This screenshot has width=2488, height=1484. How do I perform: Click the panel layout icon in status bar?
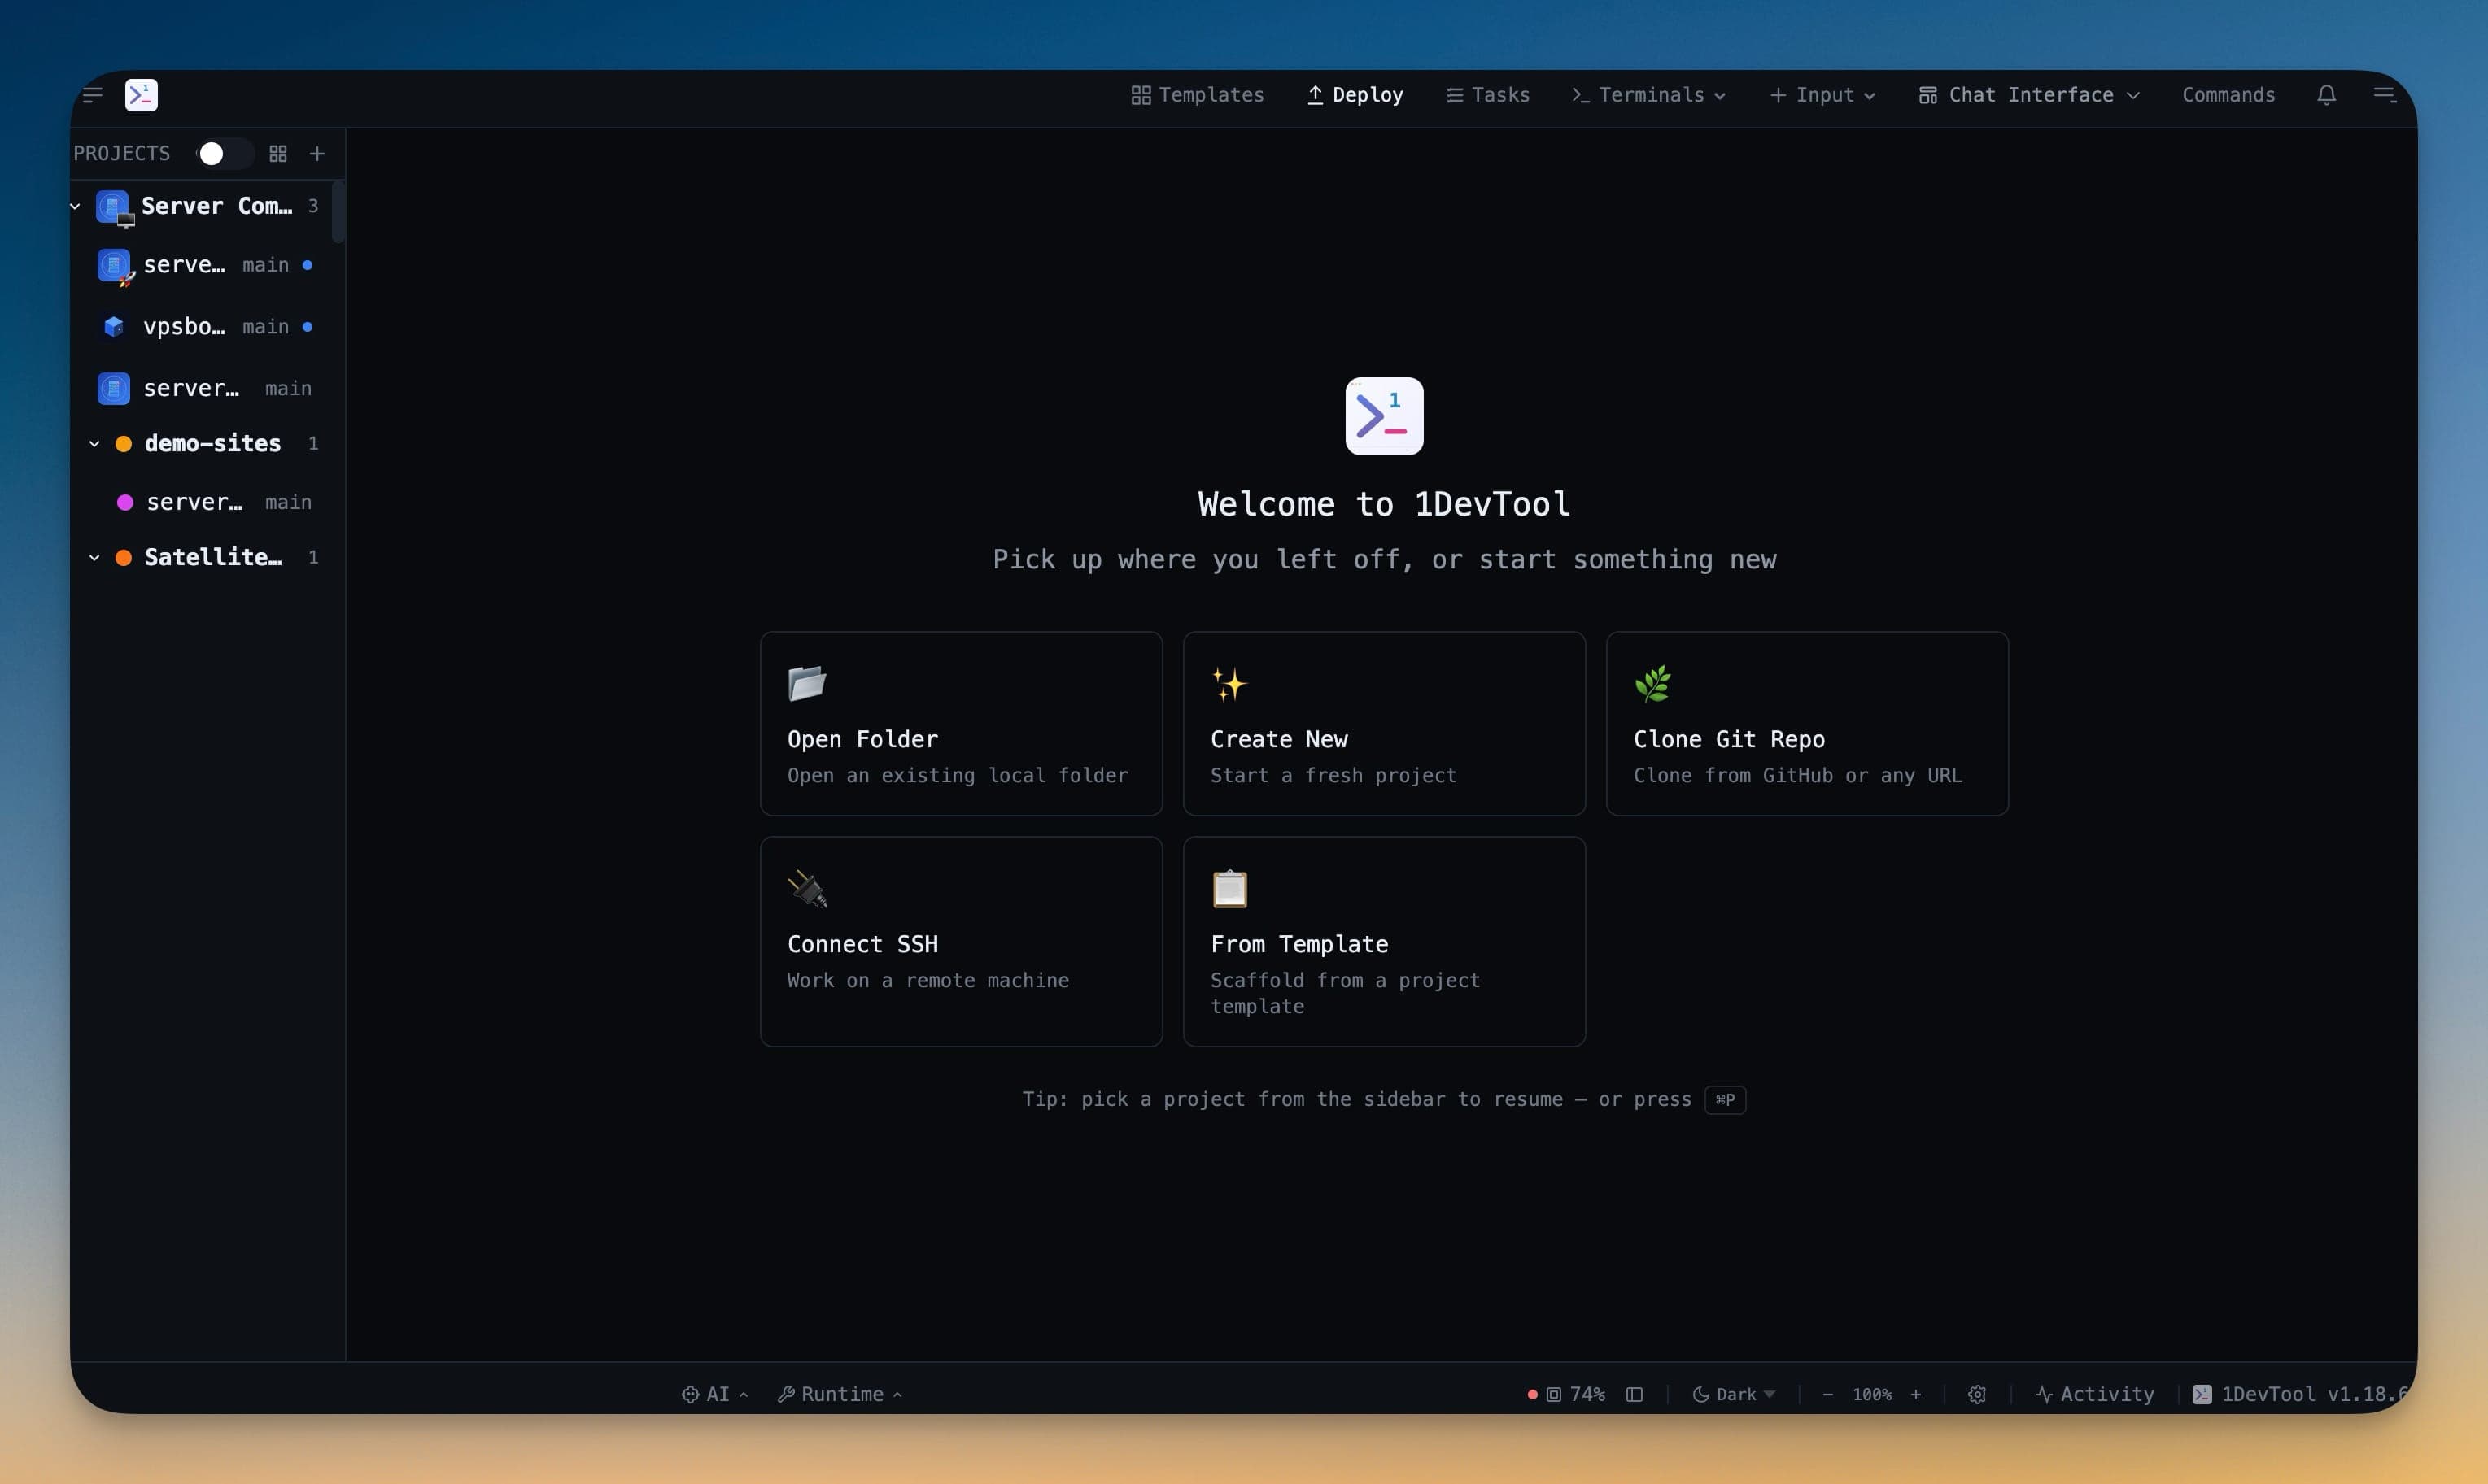1635,1394
